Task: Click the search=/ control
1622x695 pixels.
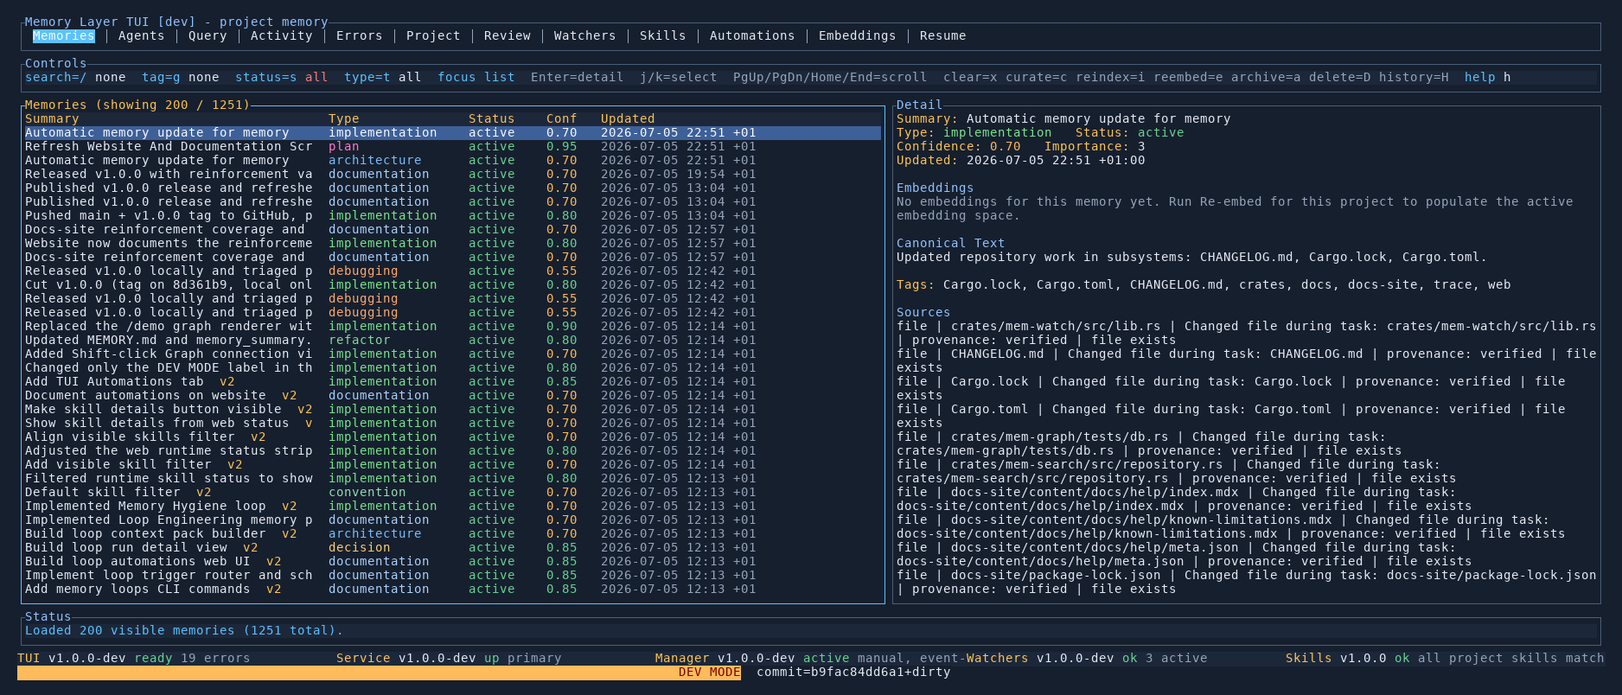Action: 75,77
